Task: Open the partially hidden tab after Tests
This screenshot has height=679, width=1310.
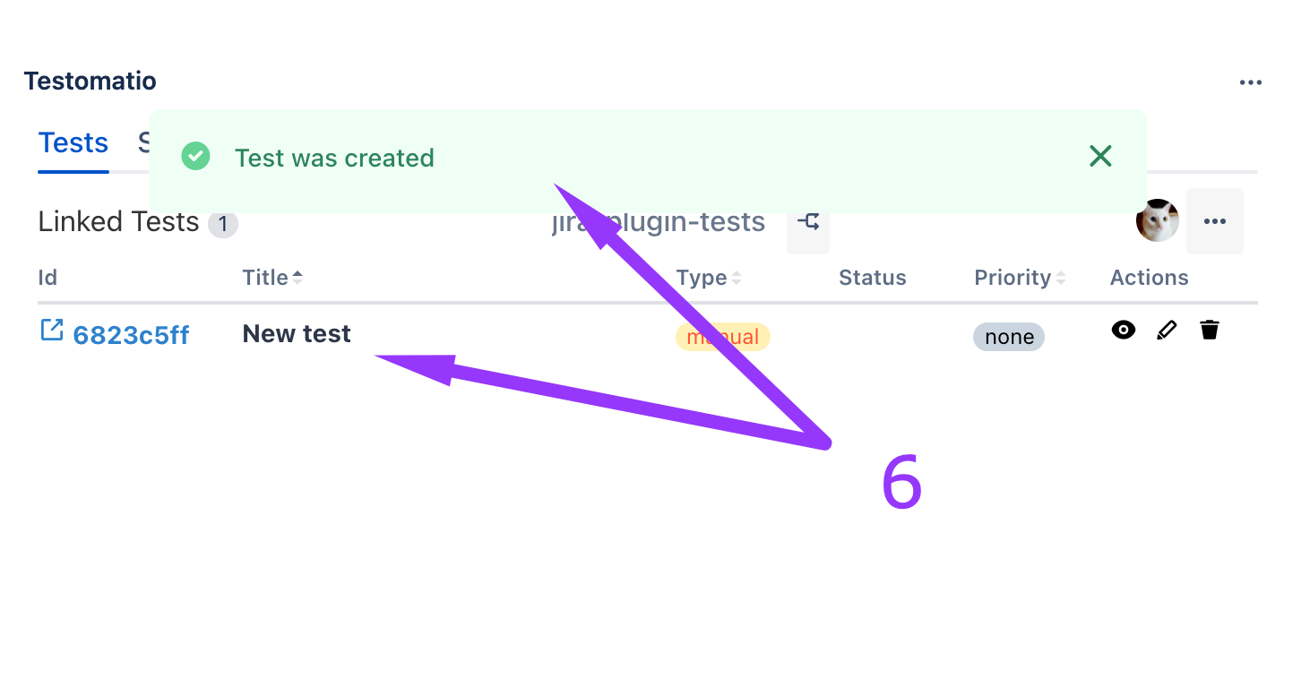Action: 142,143
